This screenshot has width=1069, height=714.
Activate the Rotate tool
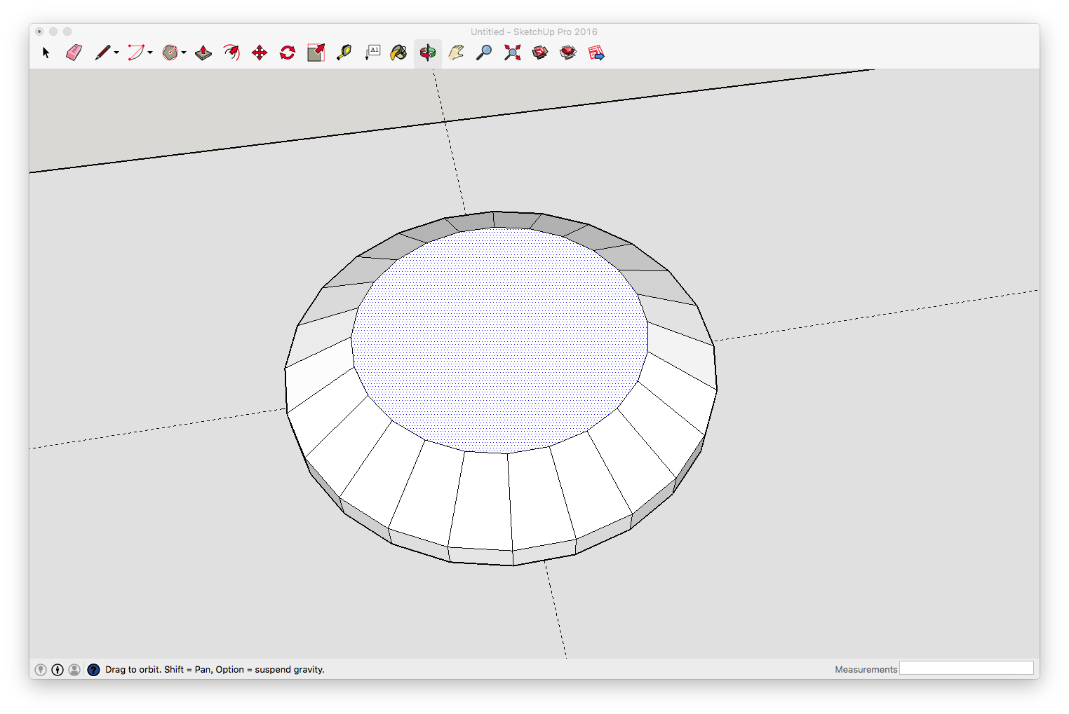pos(288,53)
